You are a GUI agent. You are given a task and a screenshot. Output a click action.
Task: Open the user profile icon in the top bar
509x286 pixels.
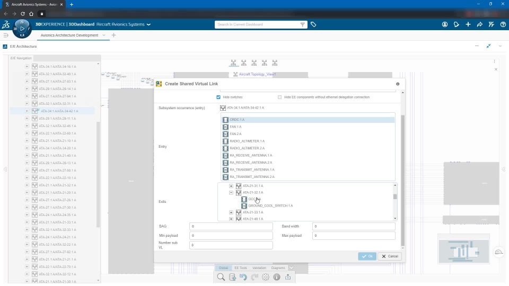(445, 24)
